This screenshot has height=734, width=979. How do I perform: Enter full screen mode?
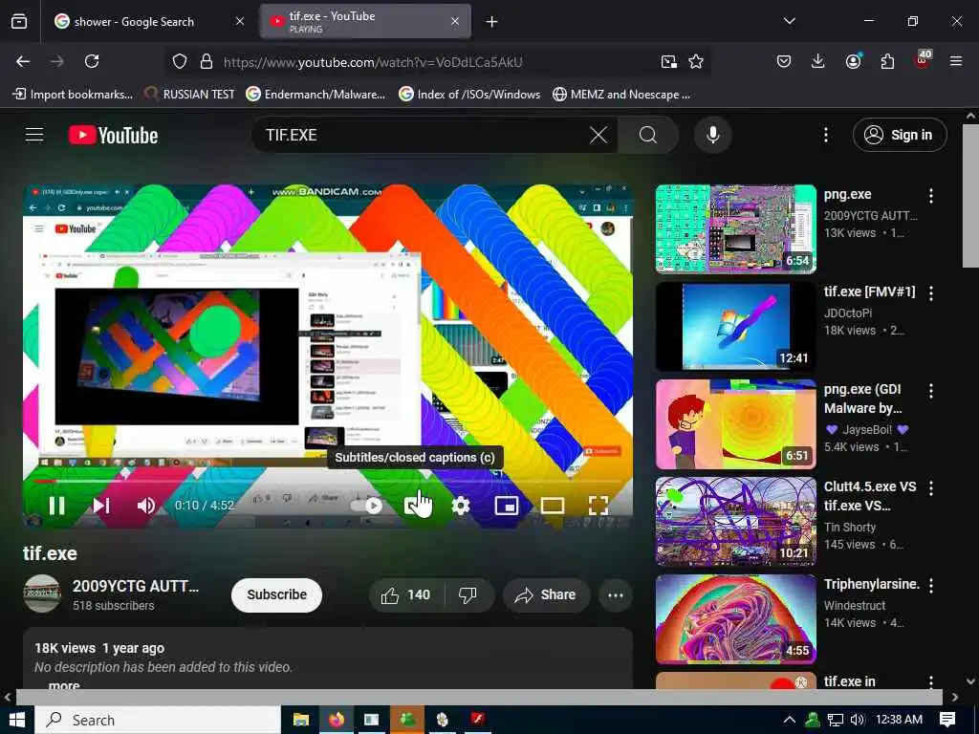pyautogui.click(x=598, y=506)
